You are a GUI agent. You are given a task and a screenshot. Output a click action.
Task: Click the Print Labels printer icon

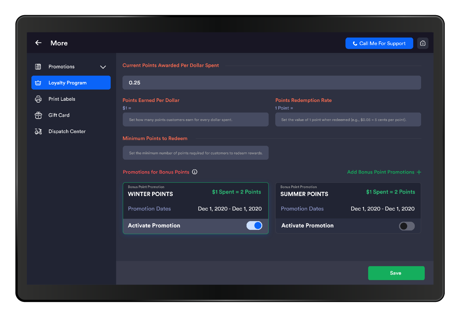[38, 99]
